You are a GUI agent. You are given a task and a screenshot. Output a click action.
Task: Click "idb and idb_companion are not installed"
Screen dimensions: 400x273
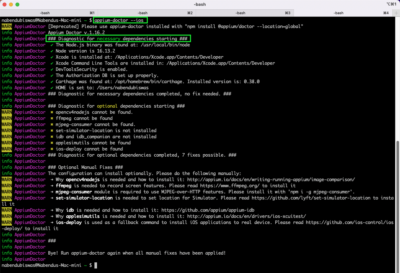[x=106, y=137]
